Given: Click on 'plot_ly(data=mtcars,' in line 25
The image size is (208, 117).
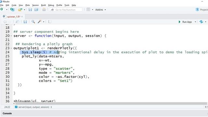Looking at the screenshot, I should point(43,56).
